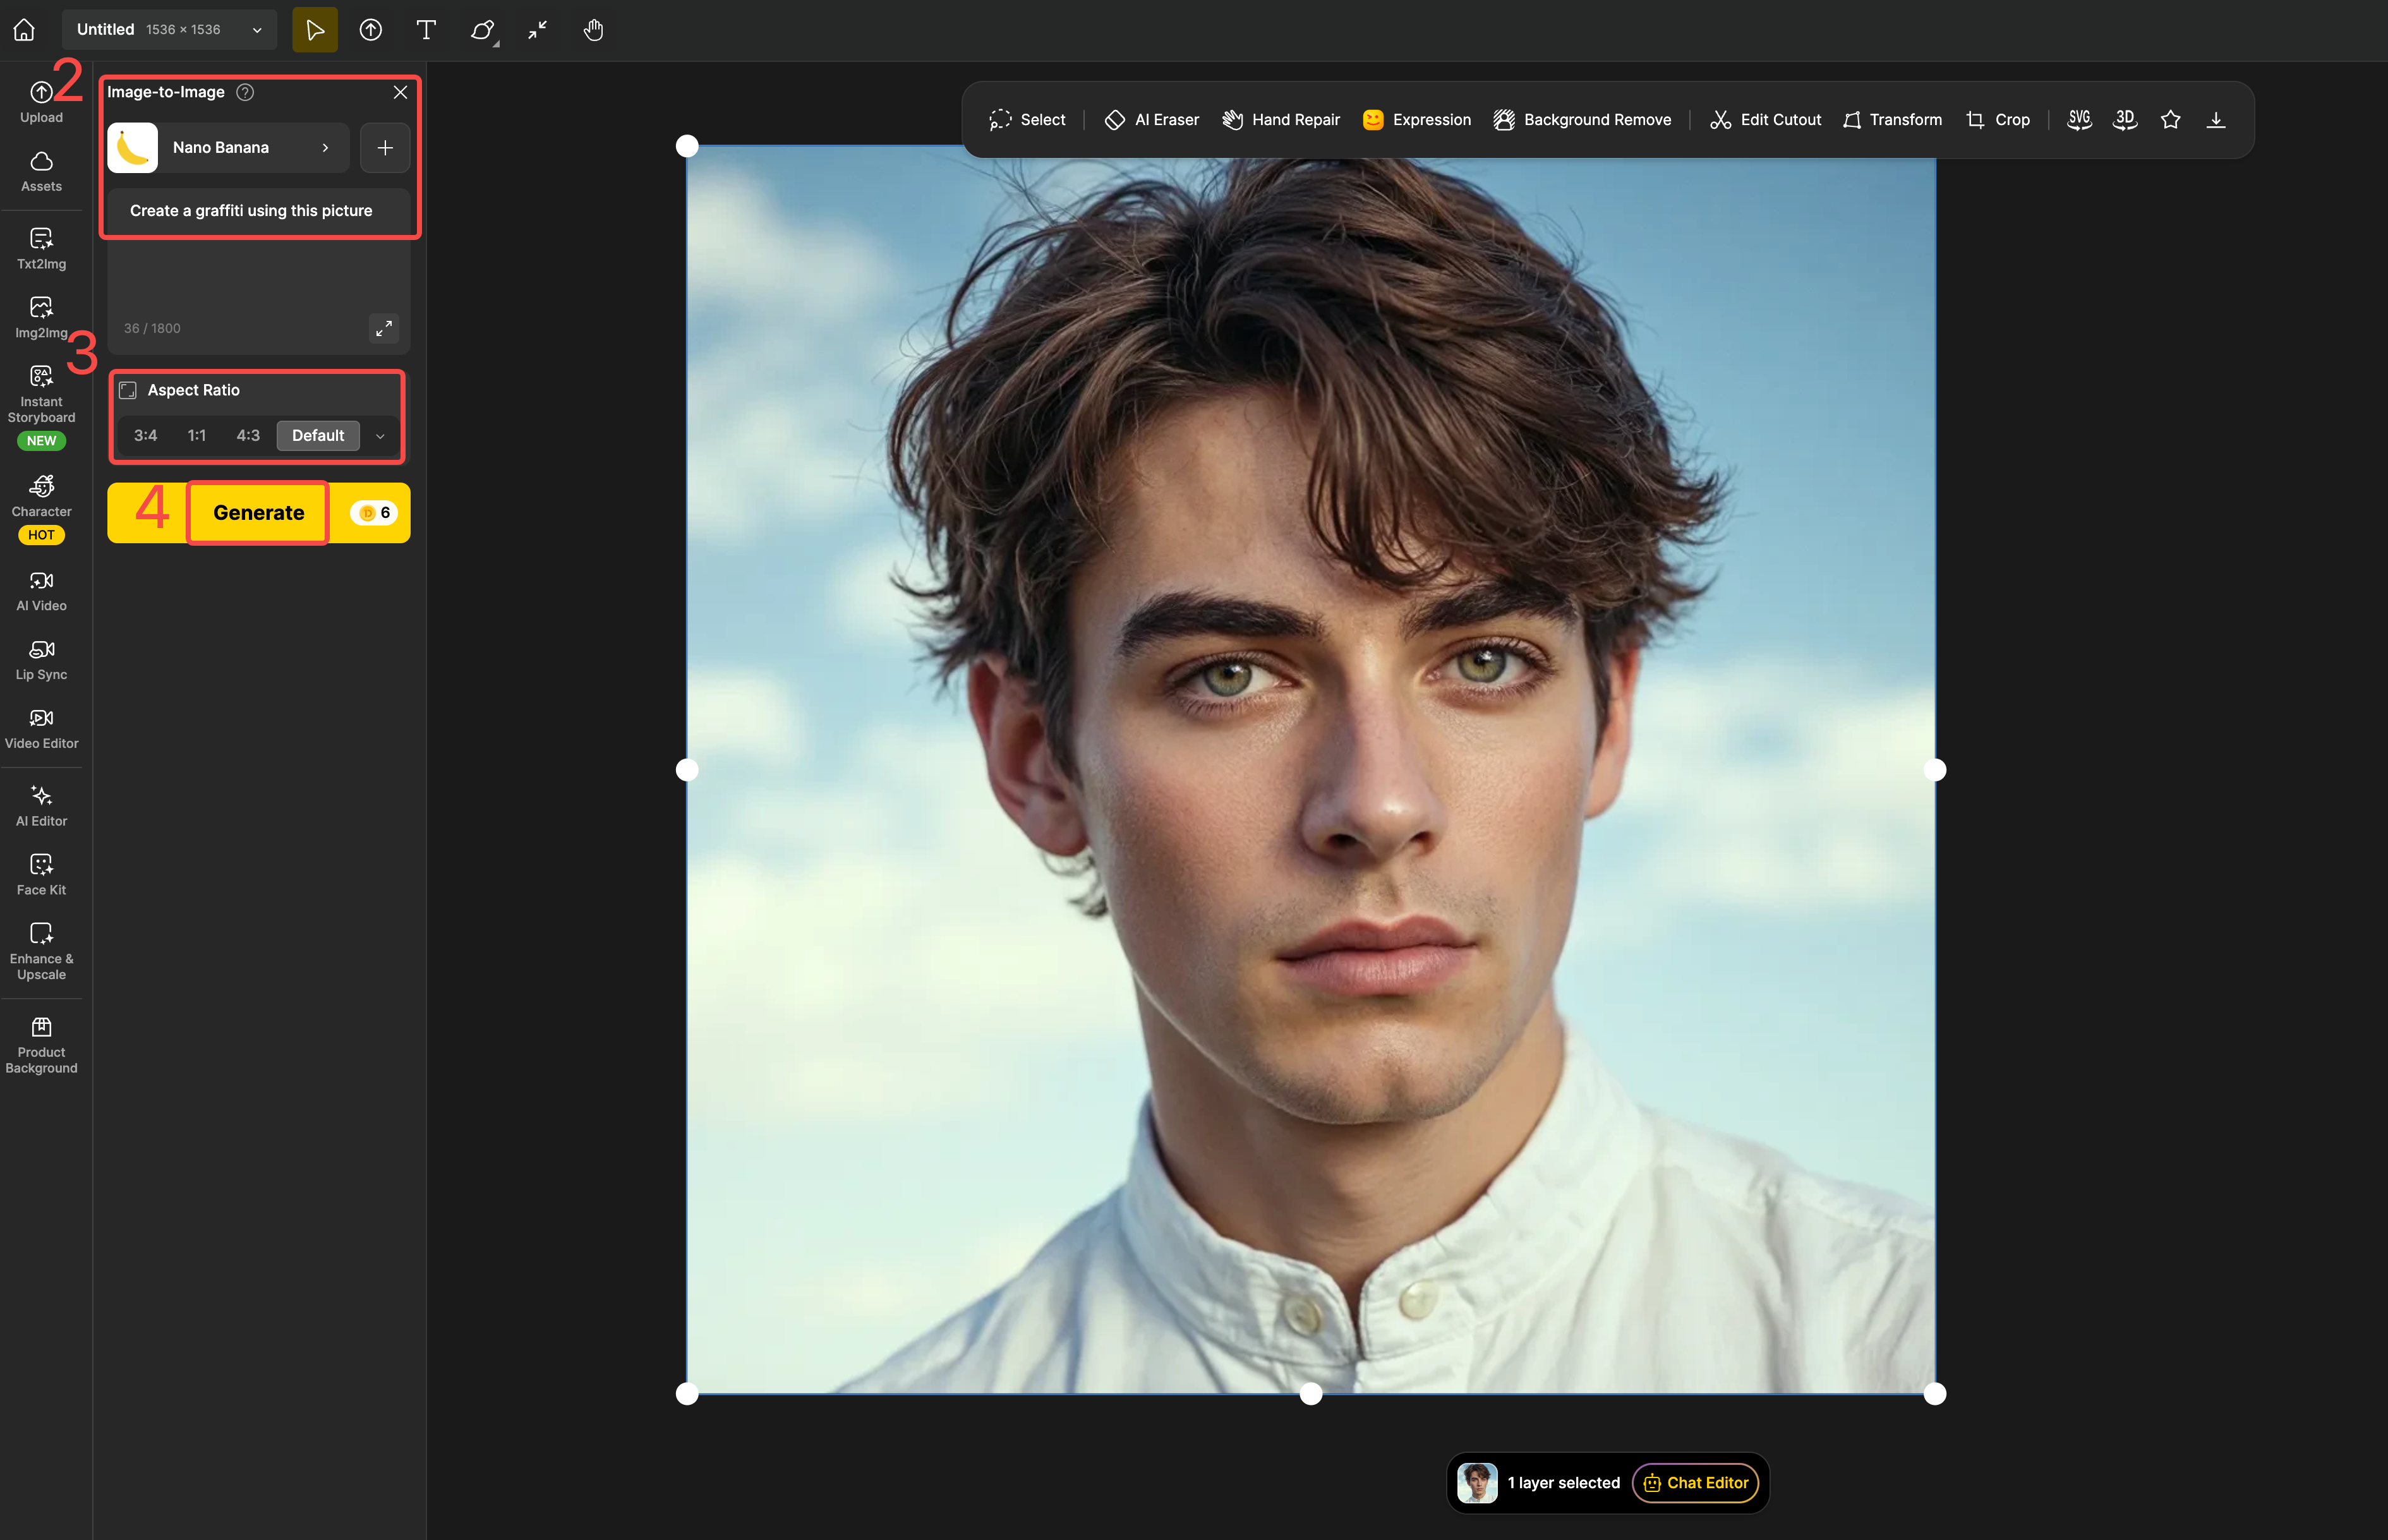Open the Chat Editor button
Image resolution: width=2388 pixels, height=1540 pixels.
pos(1696,1482)
